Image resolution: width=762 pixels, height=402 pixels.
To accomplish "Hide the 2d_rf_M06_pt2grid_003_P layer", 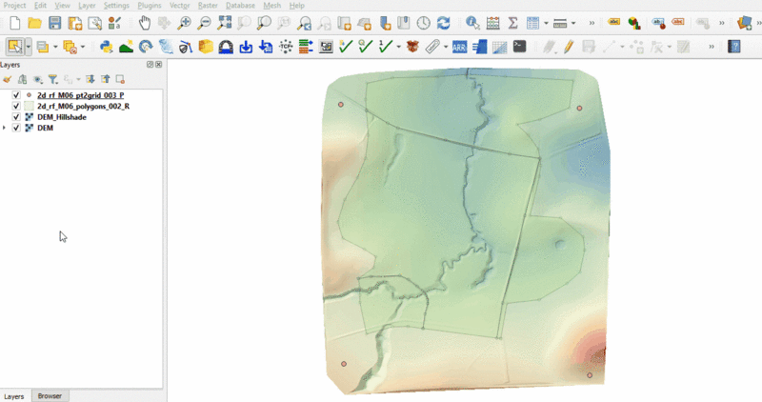I will click(16, 96).
